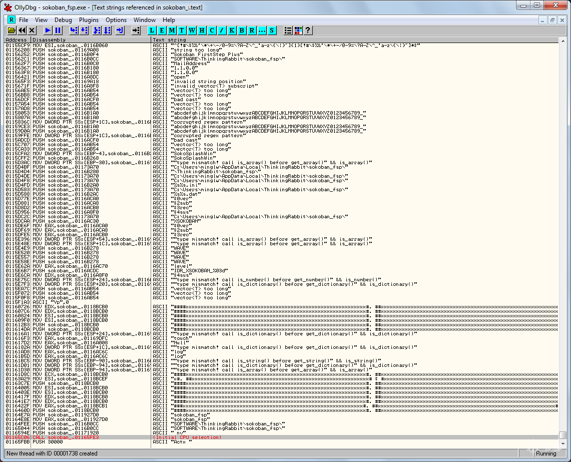Select the "touch" string row
571x462 pixels.
[281, 338]
